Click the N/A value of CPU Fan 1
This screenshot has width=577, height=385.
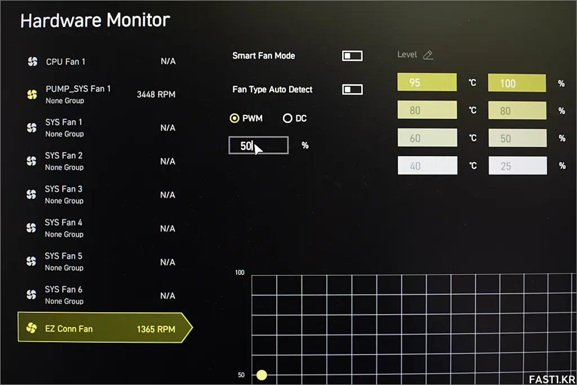pos(168,61)
